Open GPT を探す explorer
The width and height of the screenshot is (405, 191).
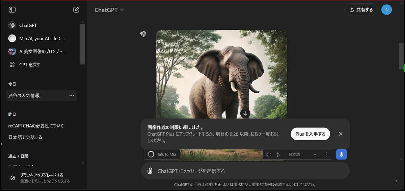click(x=43, y=65)
